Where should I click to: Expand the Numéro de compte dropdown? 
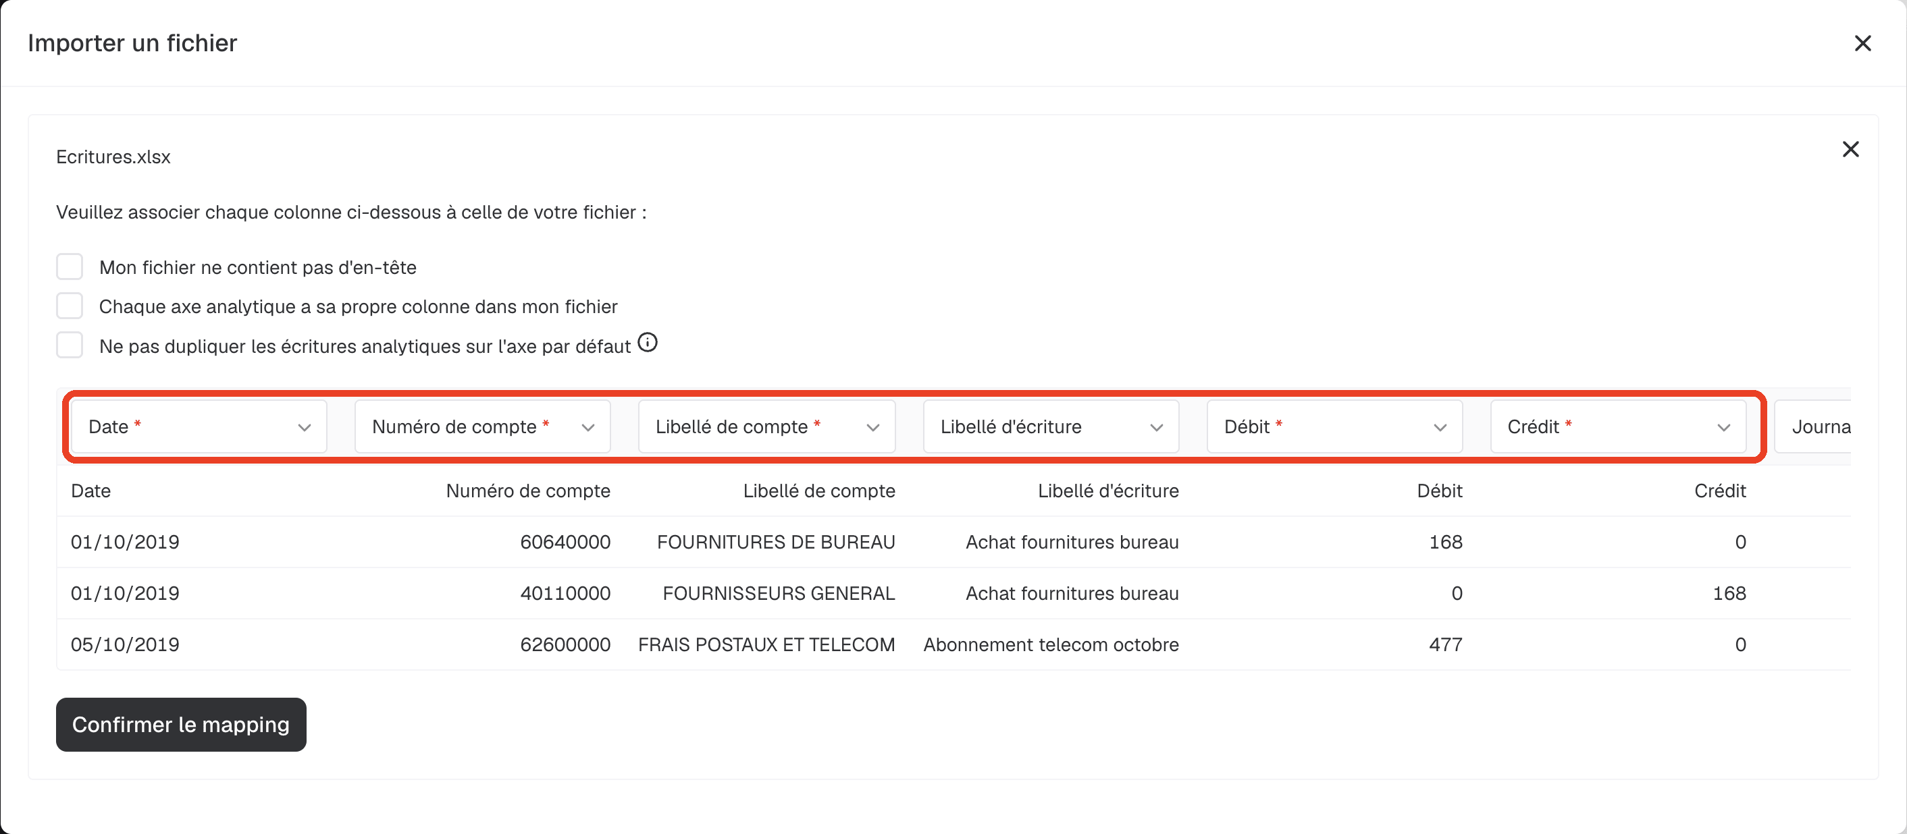coord(483,426)
